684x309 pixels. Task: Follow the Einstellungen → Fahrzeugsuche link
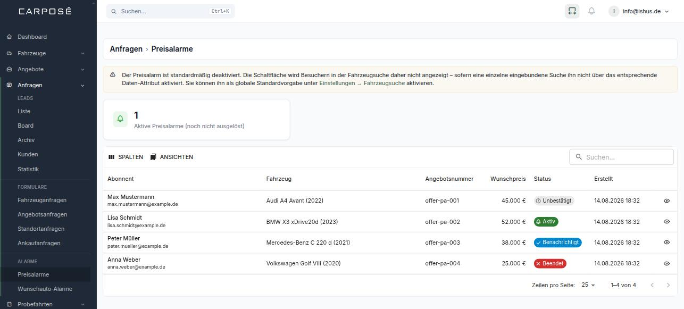coord(362,83)
